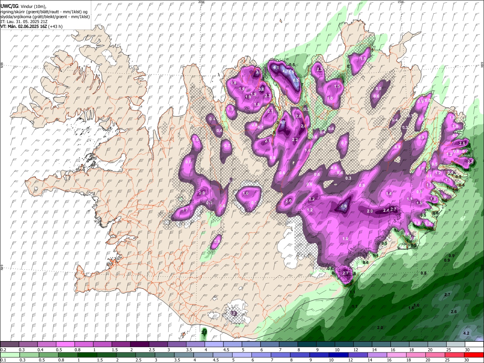This screenshot has height=363, width=484.
Task: Click the snow scale swatch between 12 and 14
Action: (x=362, y=344)
